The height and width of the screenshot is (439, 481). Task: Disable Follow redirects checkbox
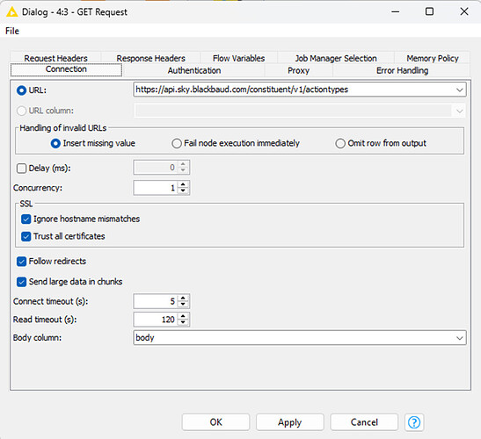[x=21, y=262]
